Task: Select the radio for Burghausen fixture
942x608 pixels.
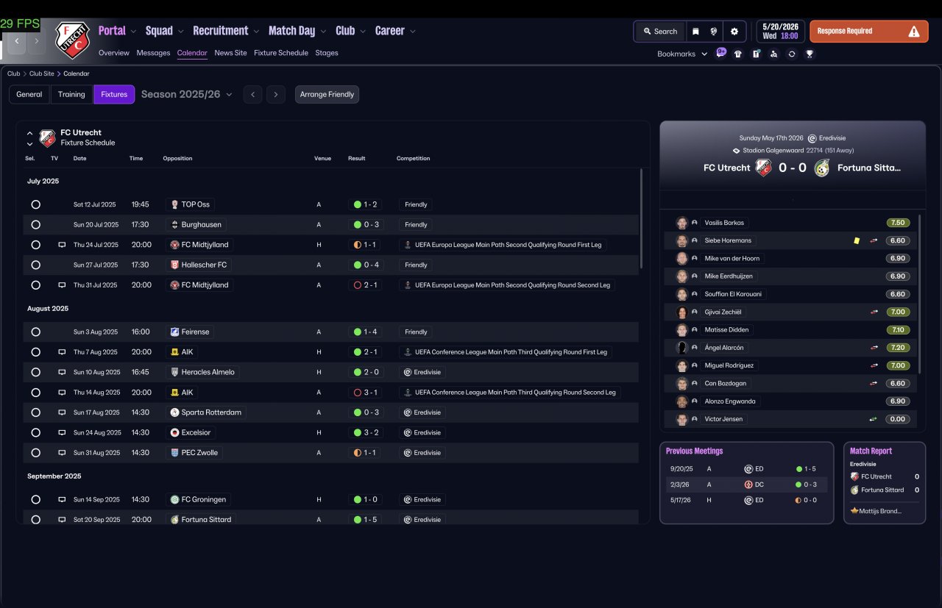Action: (36, 225)
